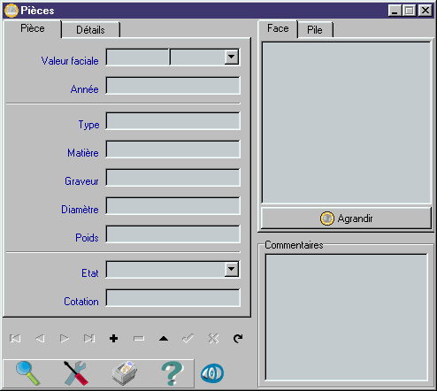Viewport: 437px width, 391px height.
Task: Click the coin image preview area
Action: [346, 123]
